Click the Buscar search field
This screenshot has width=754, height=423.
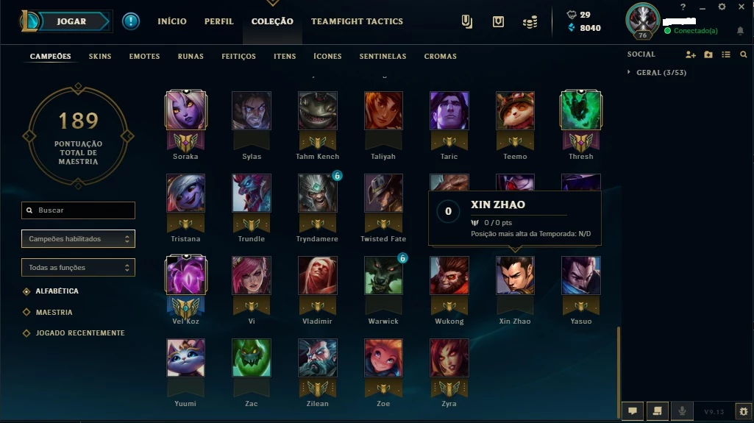(79, 210)
